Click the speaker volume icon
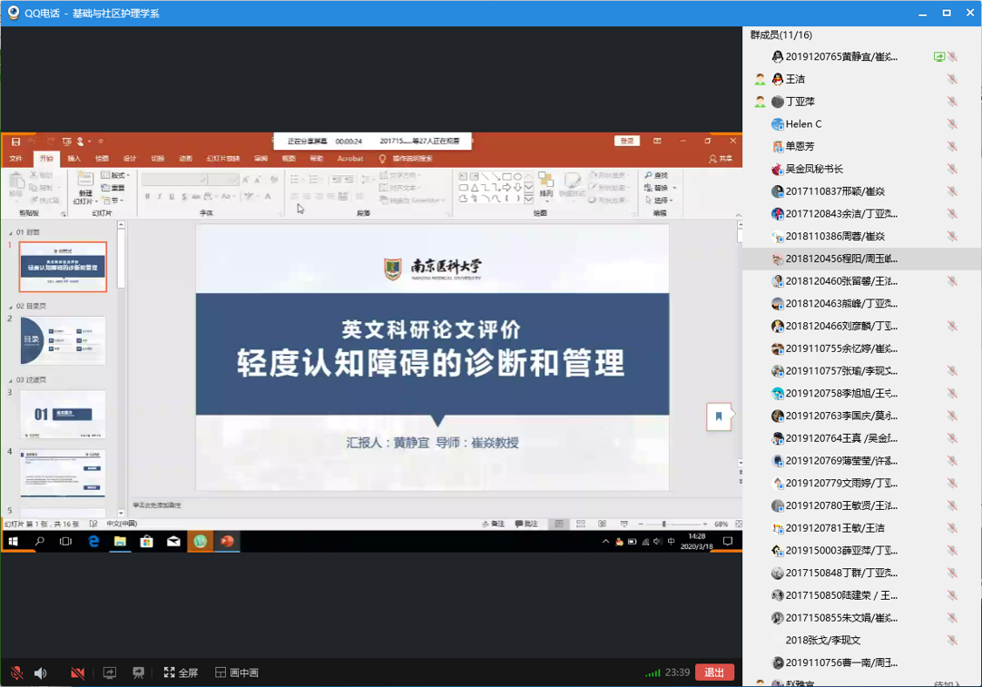This screenshot has width=982, height=687. coord(41,672)
